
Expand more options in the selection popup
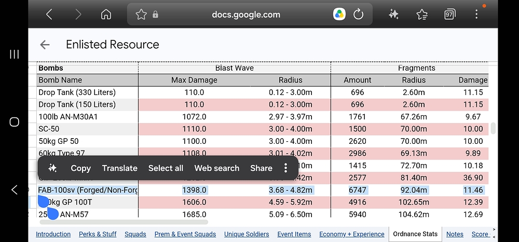285,168
